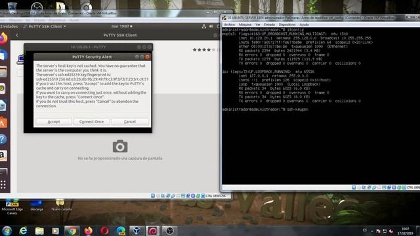The image size is (420, 236).
Task: Go back in the GNOME Software PuTTY page
Action: click(x=17, y=35)
